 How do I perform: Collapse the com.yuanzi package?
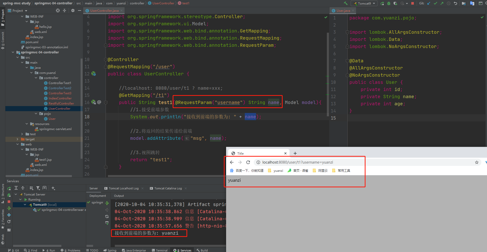tap(31, 73)
